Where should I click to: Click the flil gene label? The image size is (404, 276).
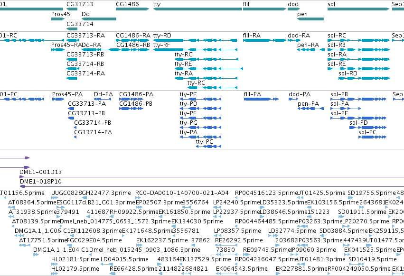point(246,4)
